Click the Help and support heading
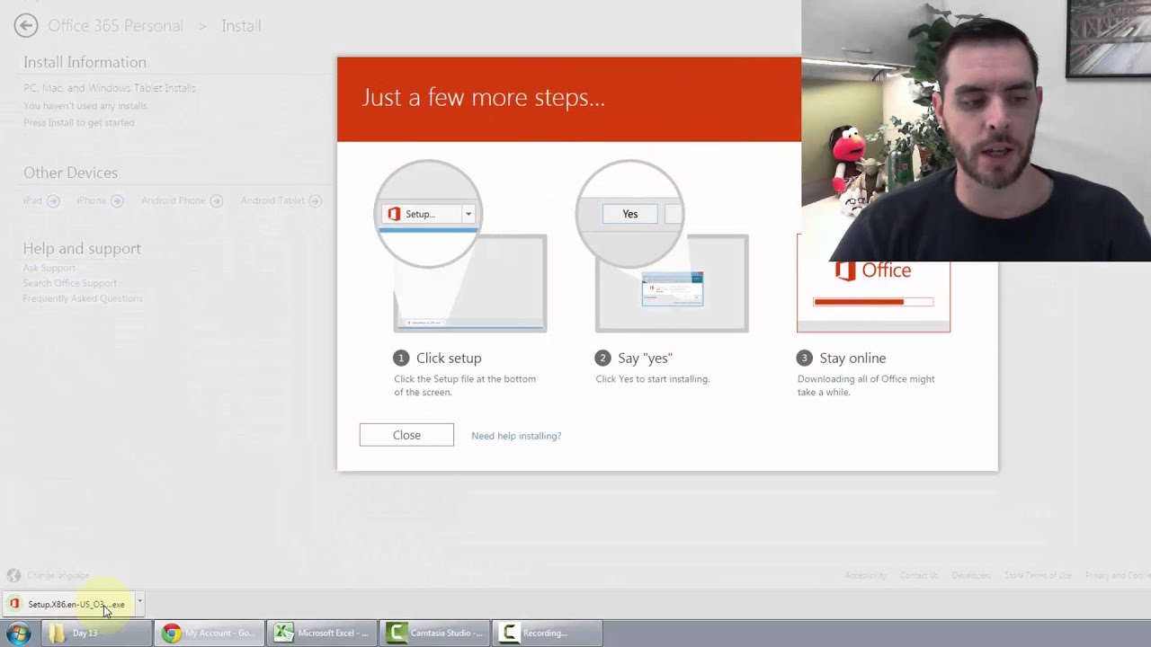 (82, 248)
